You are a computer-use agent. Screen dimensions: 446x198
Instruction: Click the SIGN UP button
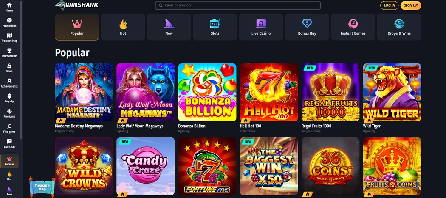tap(411, 5)
